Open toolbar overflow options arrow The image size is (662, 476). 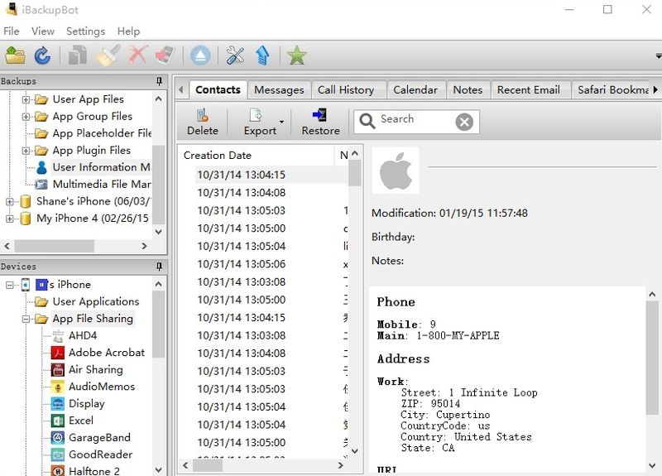point(658,55)
